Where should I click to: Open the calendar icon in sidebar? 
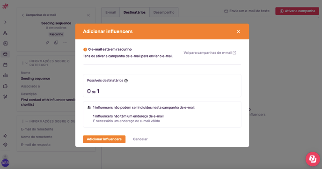(5, 65)
